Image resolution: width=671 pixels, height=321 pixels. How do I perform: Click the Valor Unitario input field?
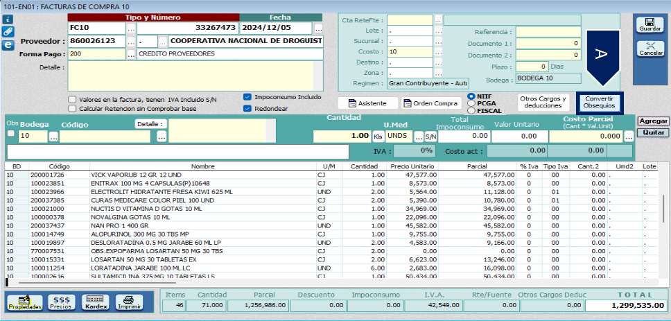tap(519, 136)
